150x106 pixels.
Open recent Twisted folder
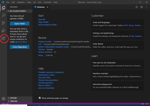pos(41,50)
